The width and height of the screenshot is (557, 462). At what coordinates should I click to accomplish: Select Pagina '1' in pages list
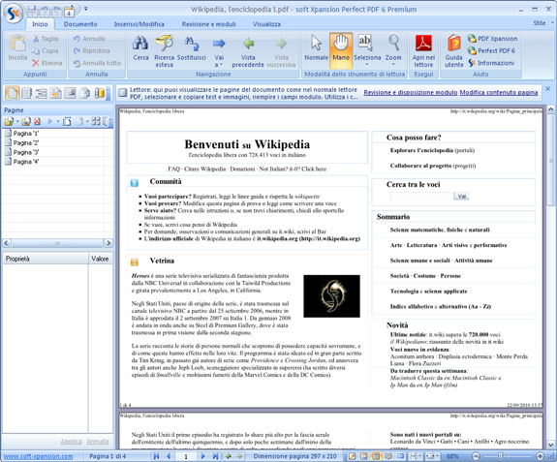click(x=22, y=134)
